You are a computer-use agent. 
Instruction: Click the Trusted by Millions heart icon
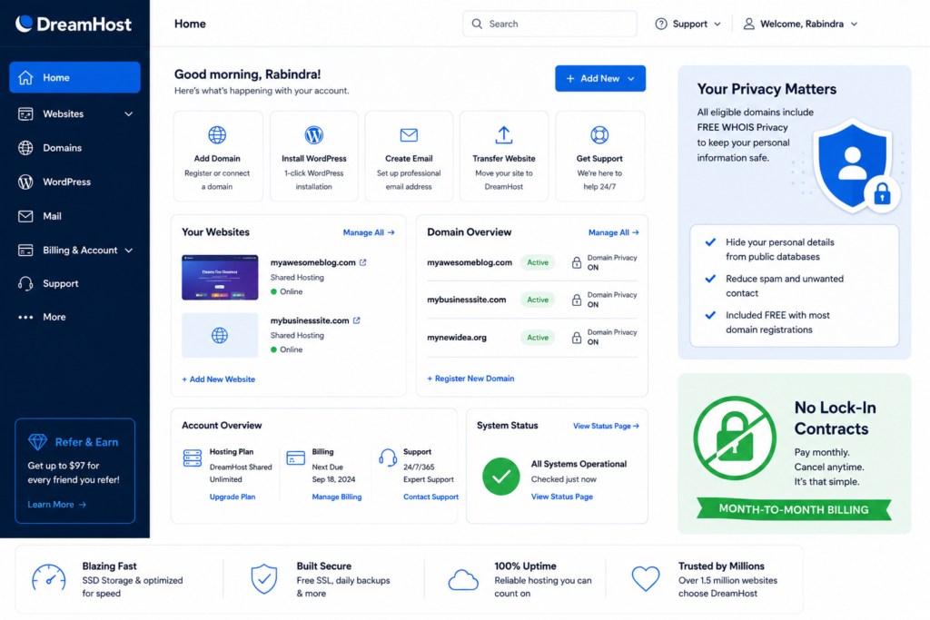[x=646, y=579]
